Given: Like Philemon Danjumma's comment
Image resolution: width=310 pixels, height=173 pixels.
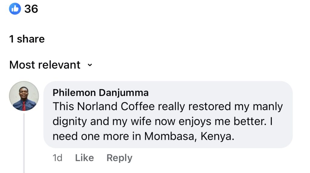Looking at the screenshot, I should (x=84, y=158).
